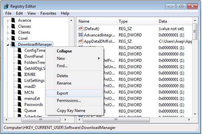Open the Favorites menu
The height and width of the screenshot is (134, 202).
48,13
